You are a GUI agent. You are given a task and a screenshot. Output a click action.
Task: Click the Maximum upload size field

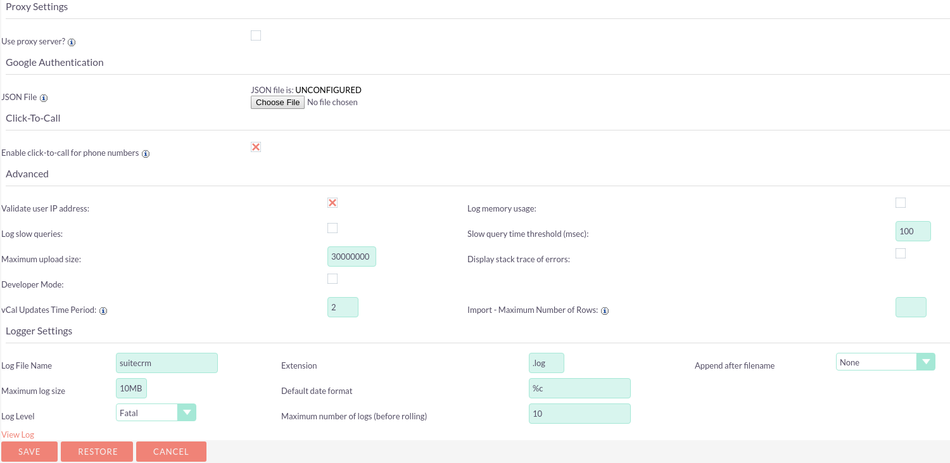[x=351, y=257]
